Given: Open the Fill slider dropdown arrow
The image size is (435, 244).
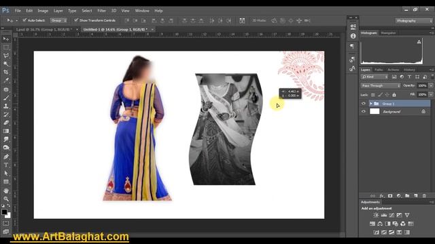Looking at the screenshot, I should click(431, 95).
